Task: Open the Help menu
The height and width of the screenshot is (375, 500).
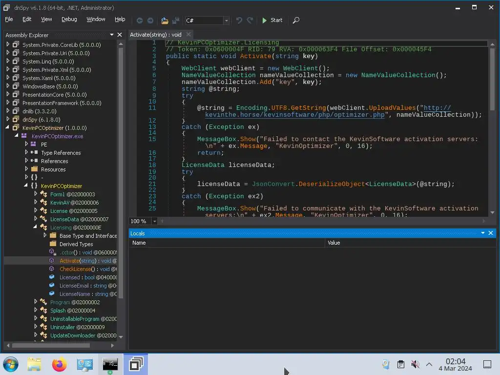Action: coord(120,19)
